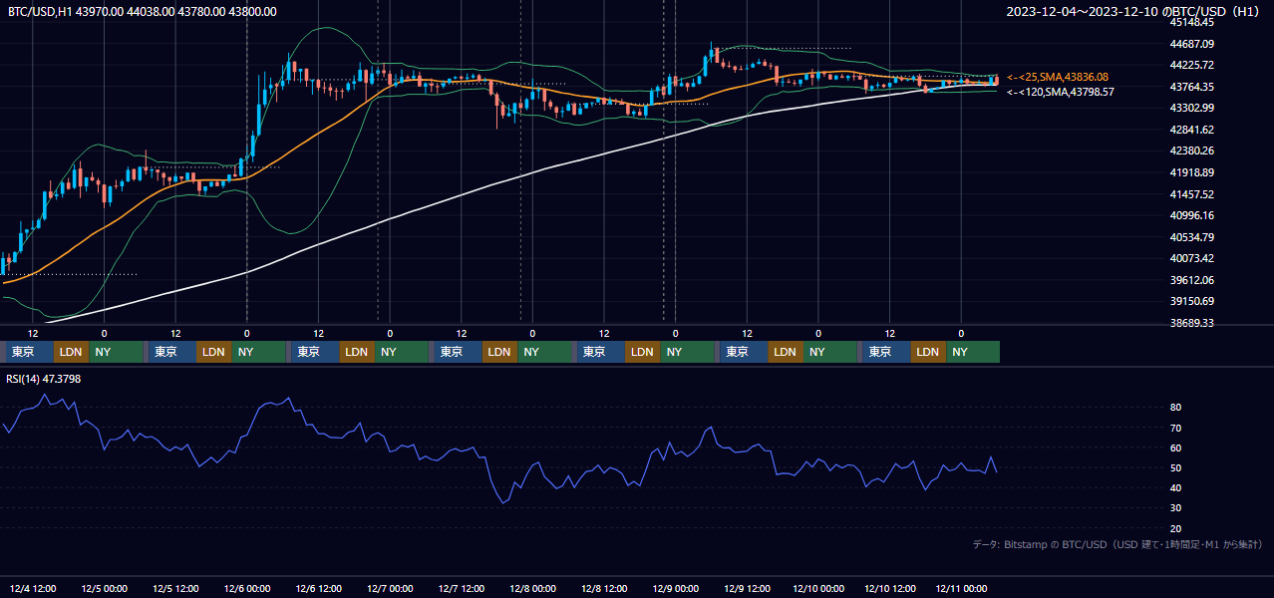1274x598 pixels.
Task: Select the 12/9 00:00 time label
Action: [x=676, y=589]
